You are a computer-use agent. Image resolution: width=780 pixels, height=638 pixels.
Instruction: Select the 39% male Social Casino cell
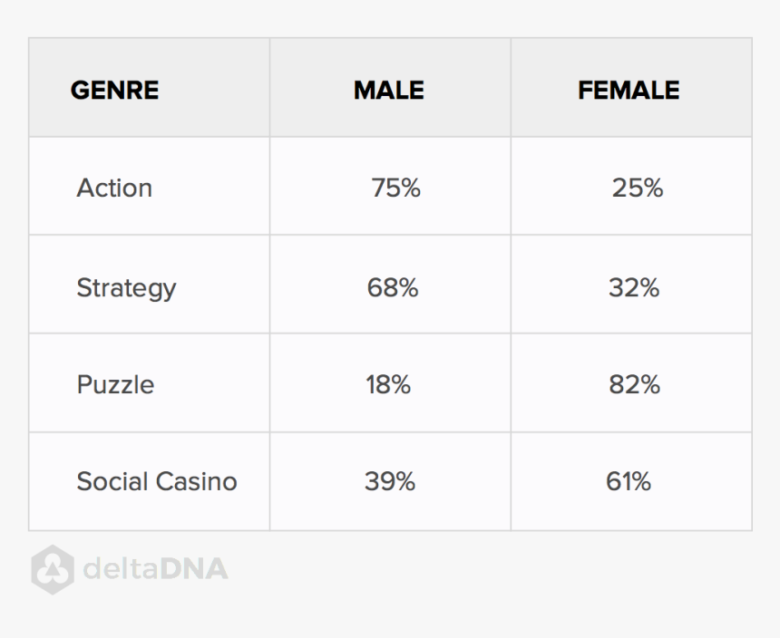tap(390, 481)
